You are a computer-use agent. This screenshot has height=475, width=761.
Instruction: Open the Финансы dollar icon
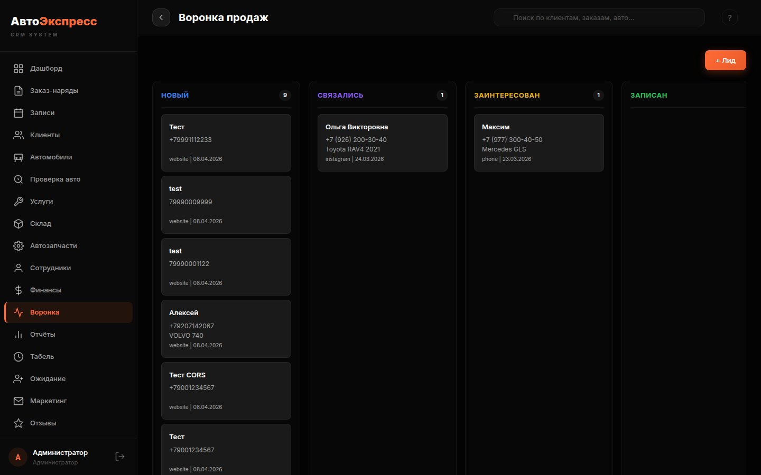click(18, 290)
